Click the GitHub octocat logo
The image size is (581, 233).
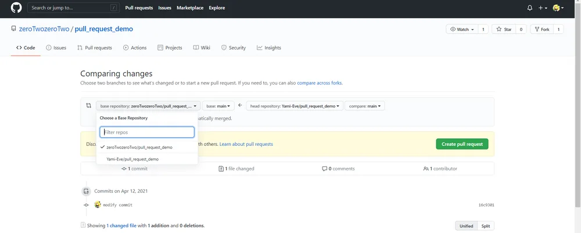click(x=16, y=8)
